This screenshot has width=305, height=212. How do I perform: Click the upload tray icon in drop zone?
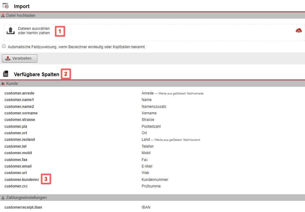tap(11, 31)
